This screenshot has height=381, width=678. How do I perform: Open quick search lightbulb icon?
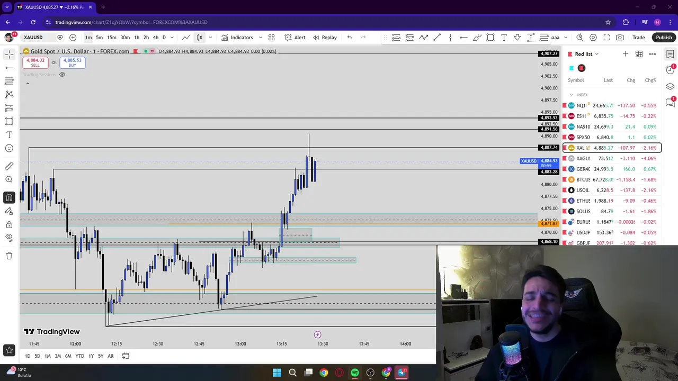pos(579,38)
